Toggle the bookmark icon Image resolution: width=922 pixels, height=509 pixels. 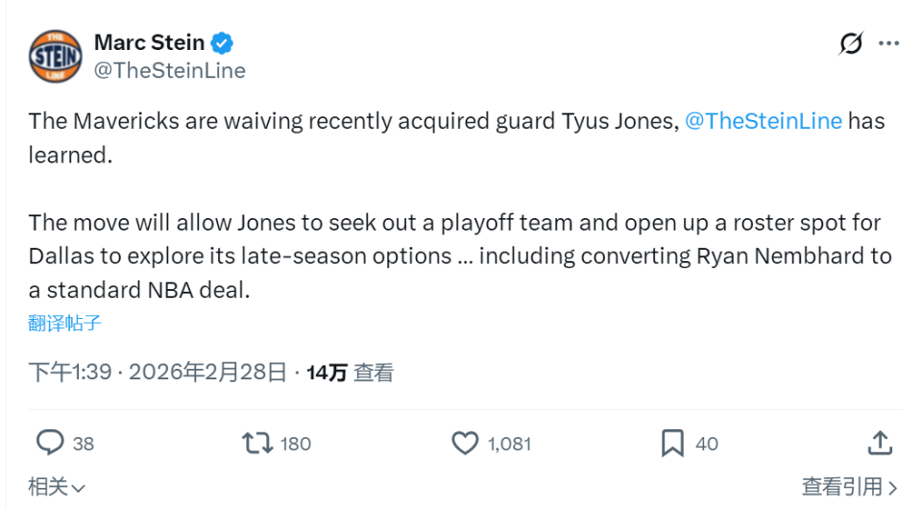pyautogui.click(x=672, y=443)
